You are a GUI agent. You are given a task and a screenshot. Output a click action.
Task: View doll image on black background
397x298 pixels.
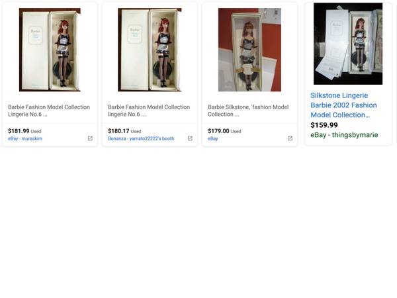[x=348, y=44]
